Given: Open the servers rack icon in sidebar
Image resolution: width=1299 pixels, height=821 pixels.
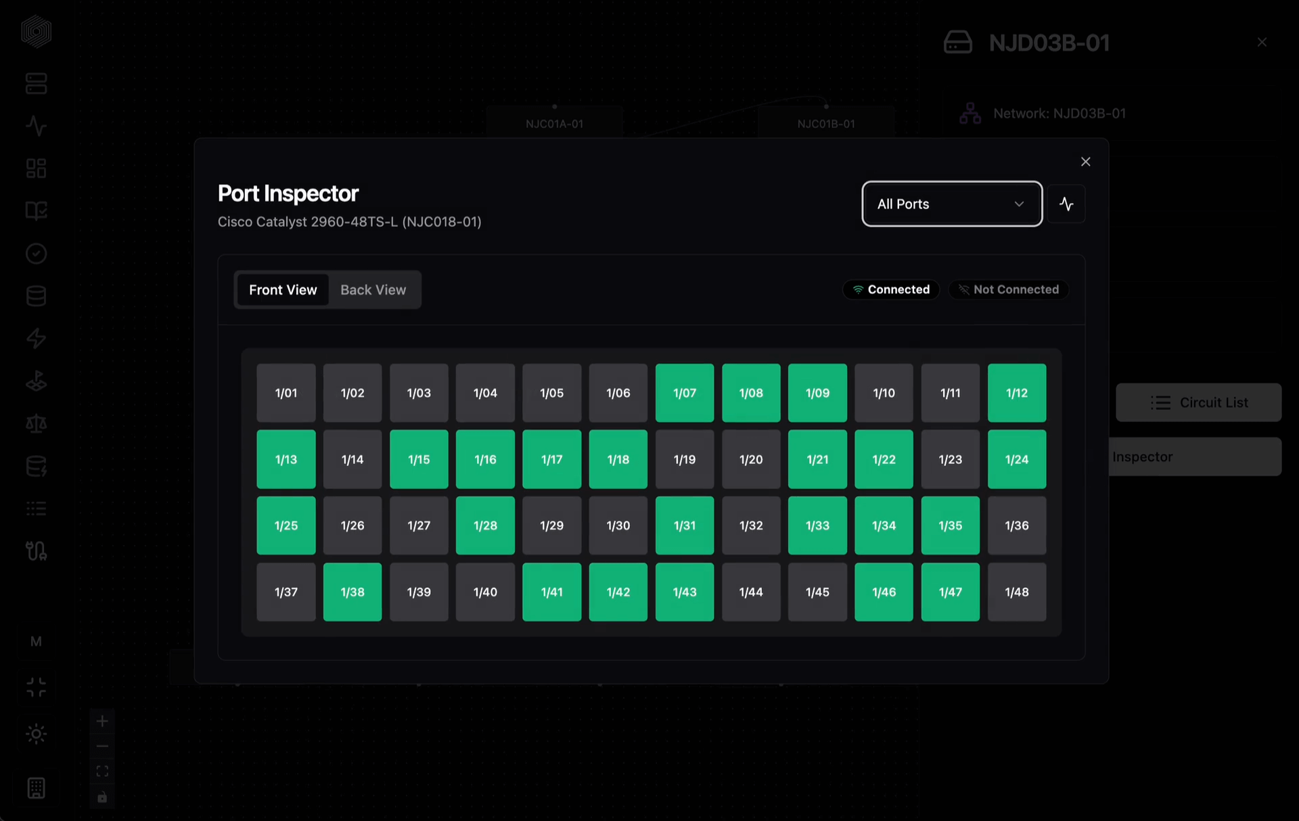Looking at the screenshot, I should point(36,84).
